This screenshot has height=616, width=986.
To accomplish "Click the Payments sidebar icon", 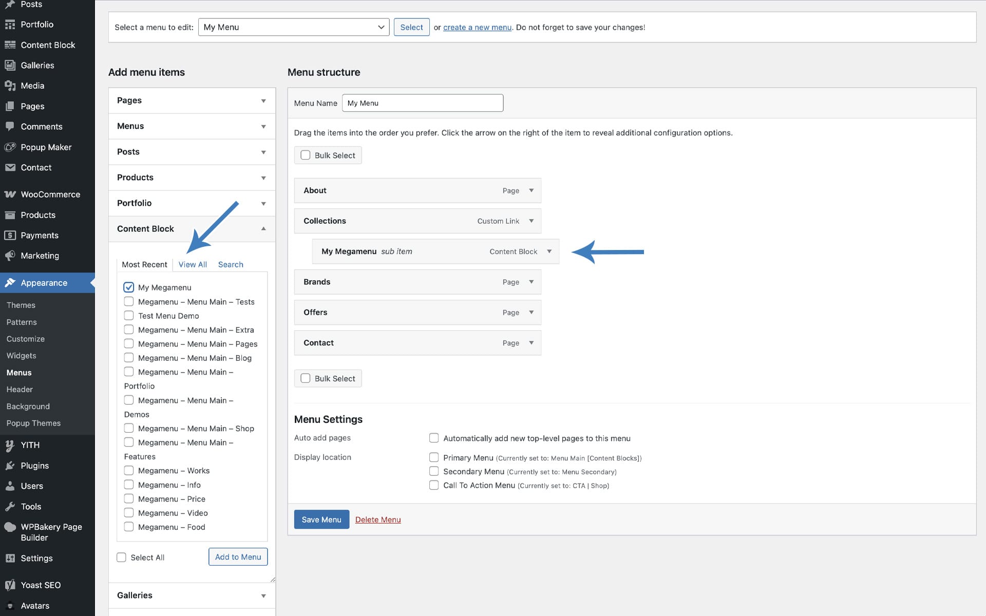I will pos(10,235).
